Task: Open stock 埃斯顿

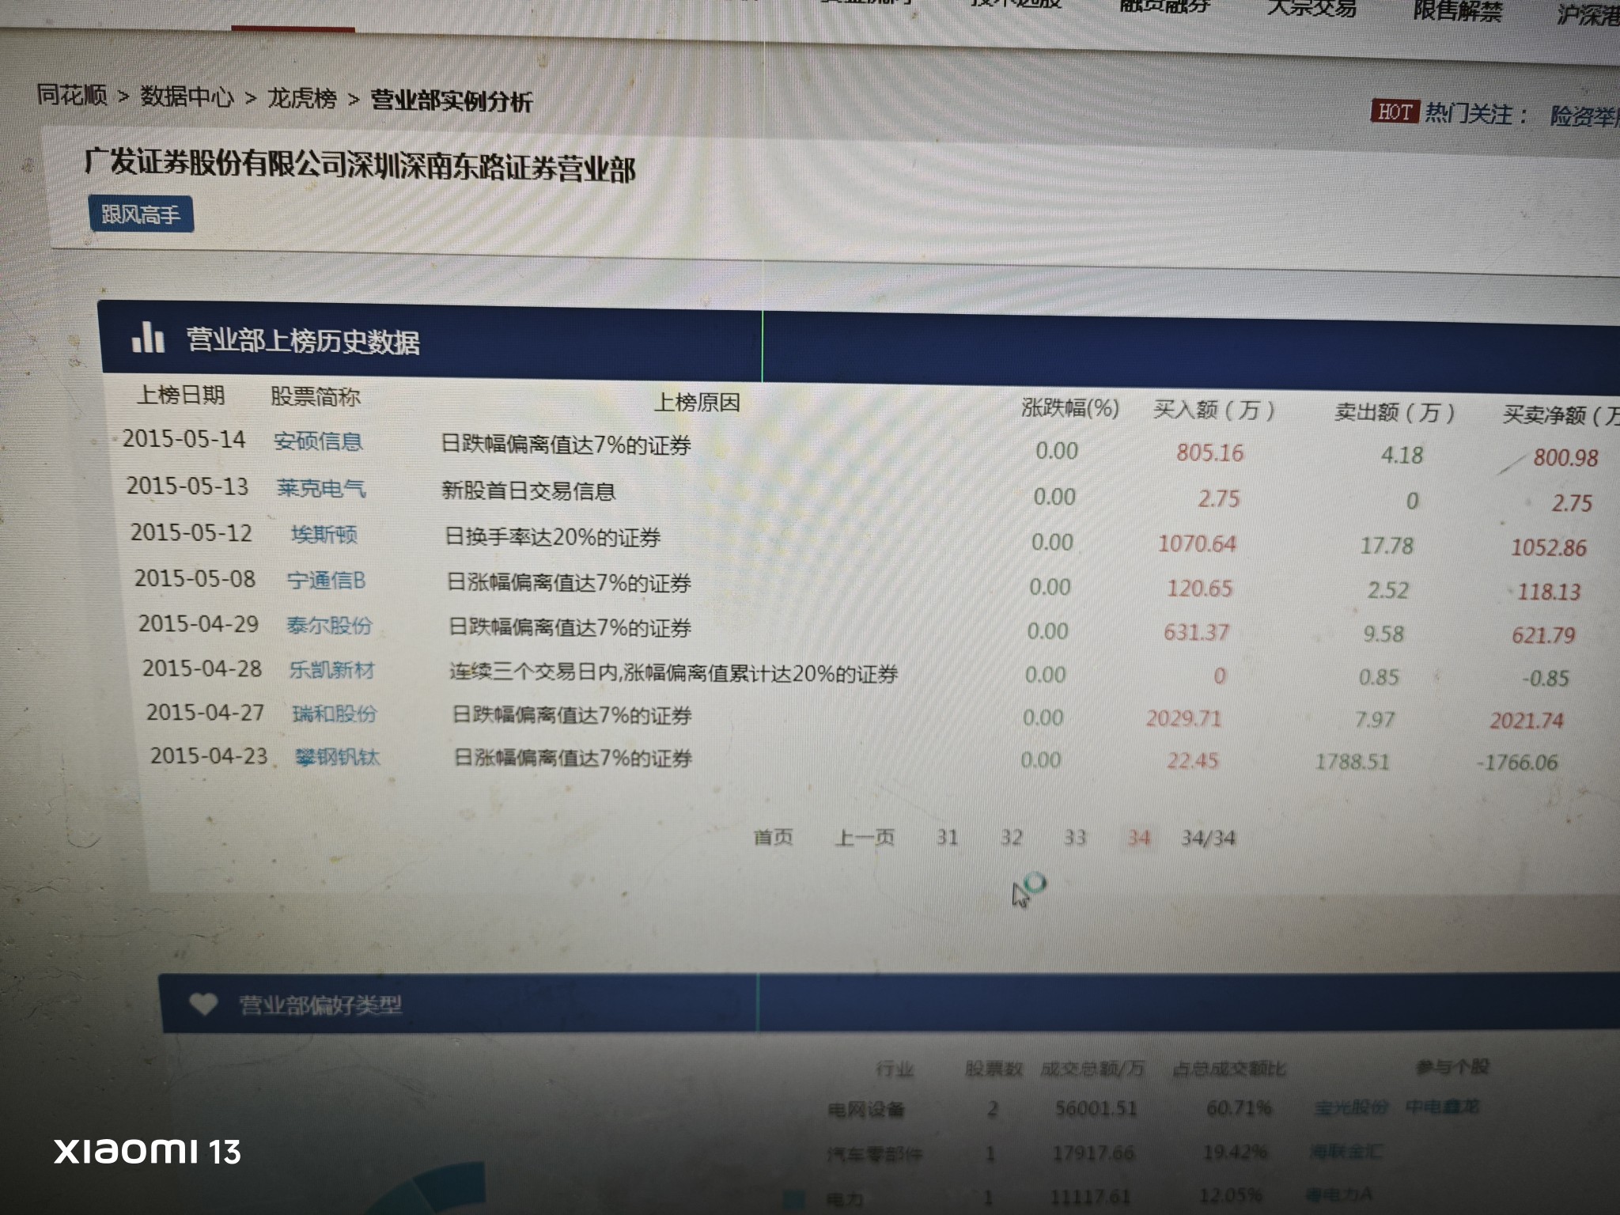Action: [324, 535]
